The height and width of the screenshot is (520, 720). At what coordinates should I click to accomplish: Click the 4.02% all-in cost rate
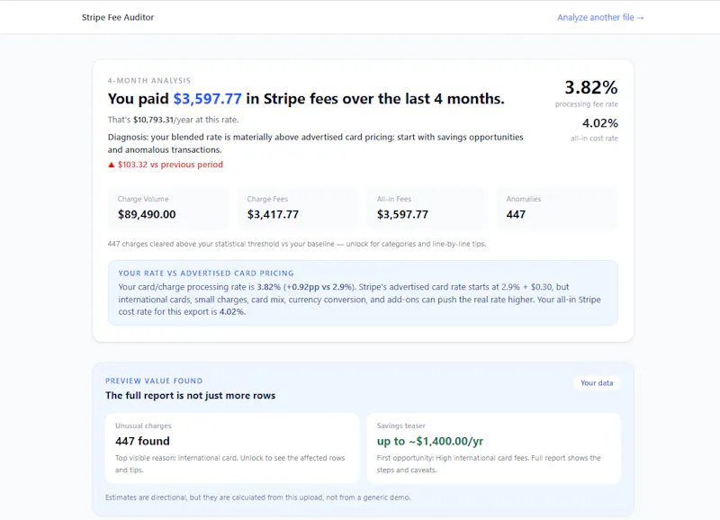(x=599, y=123)
